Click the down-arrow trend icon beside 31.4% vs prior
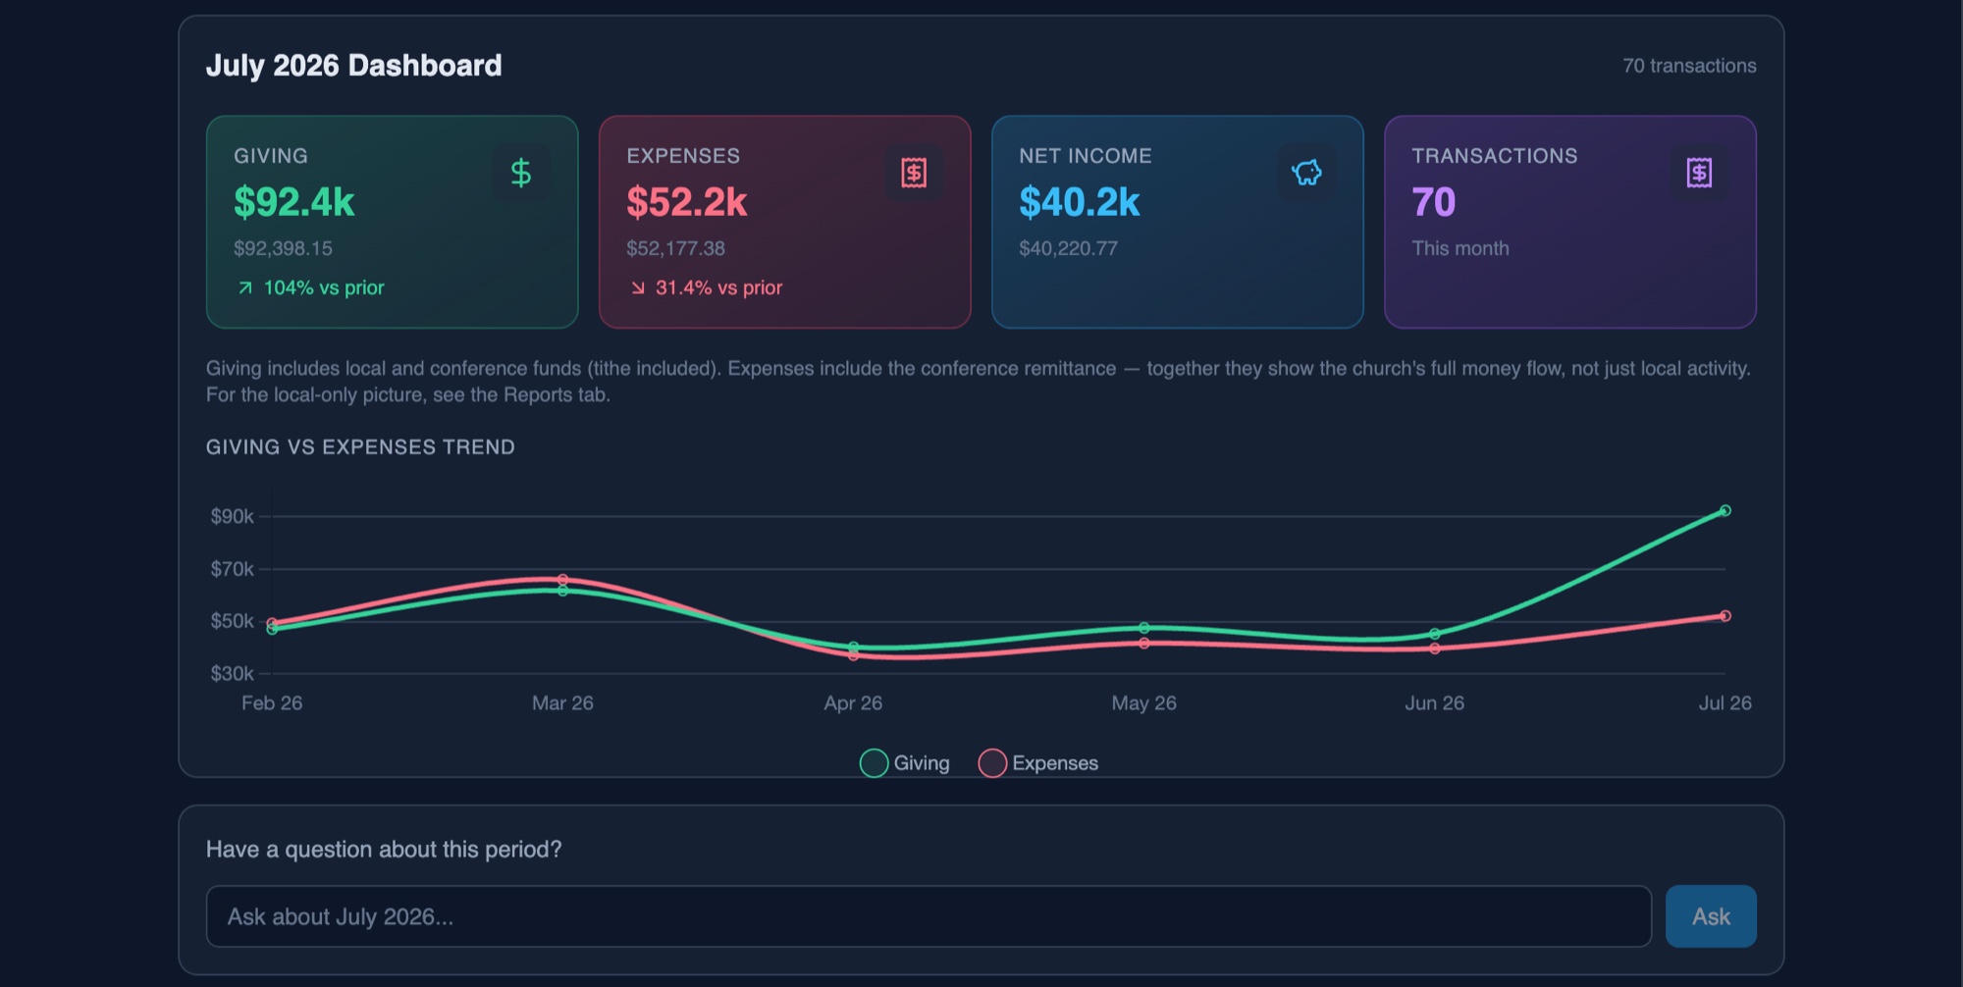 (638, 287)
